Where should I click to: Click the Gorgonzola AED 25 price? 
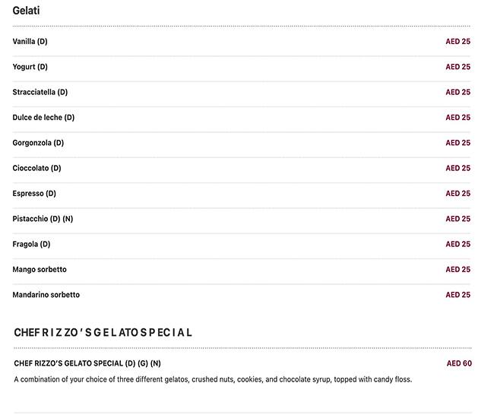458,143
